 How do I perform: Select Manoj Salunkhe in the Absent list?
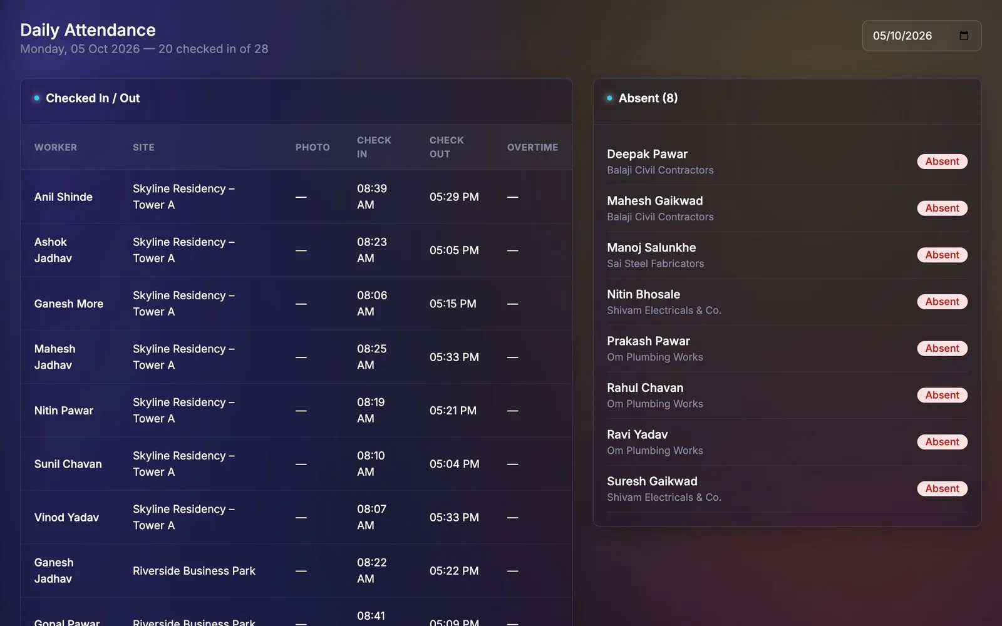[651, 247]
